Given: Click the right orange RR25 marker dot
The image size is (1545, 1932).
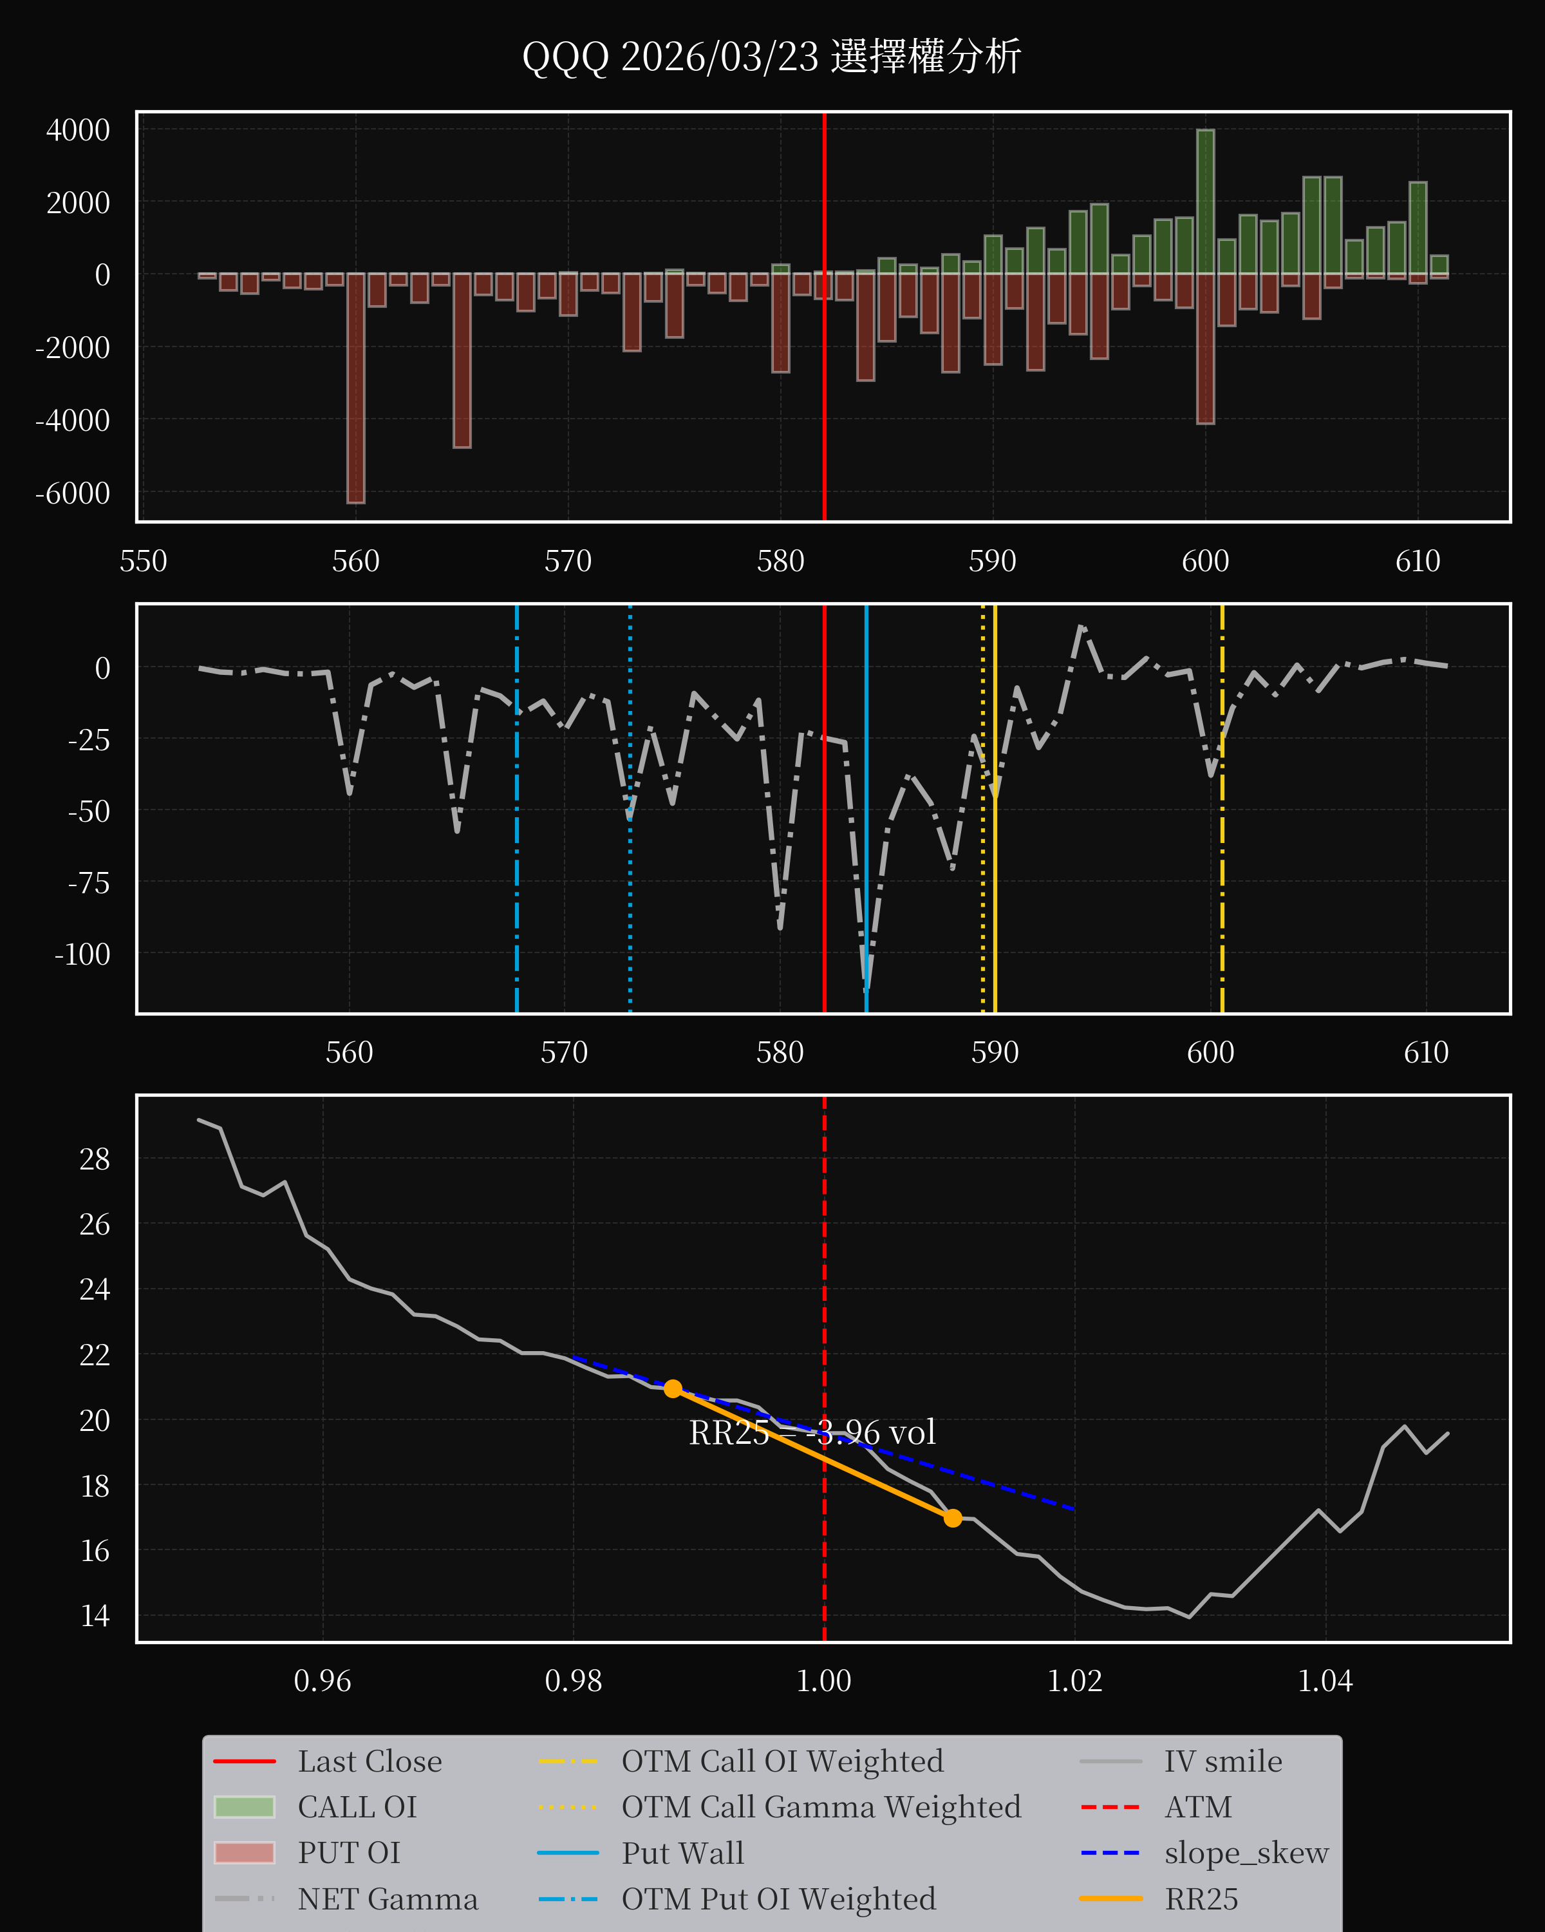Looking at the screenshot, I should (x=953, y=1518).
